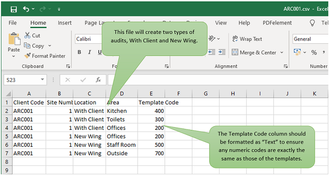
Task: Switch to the Insert tab
Action: click(x=65, y=23)
